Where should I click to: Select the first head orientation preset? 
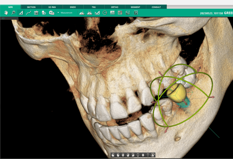[113, 155]
